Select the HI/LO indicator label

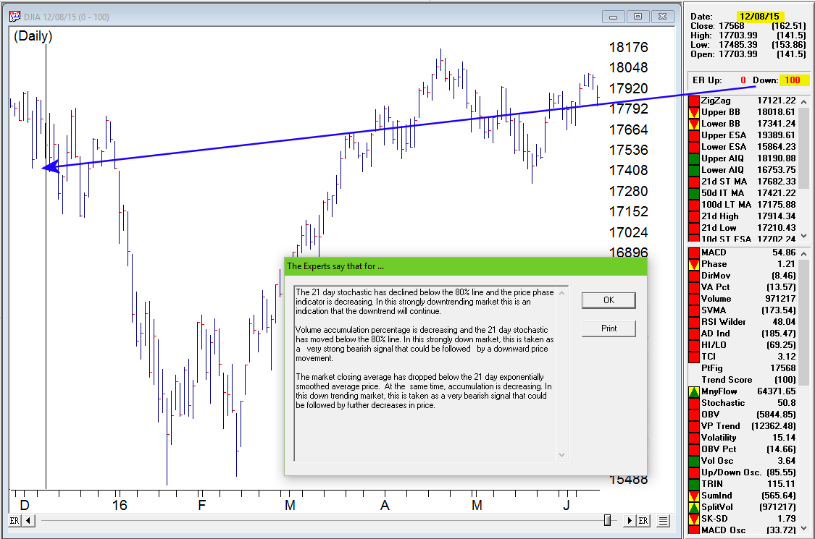point(714,345)
